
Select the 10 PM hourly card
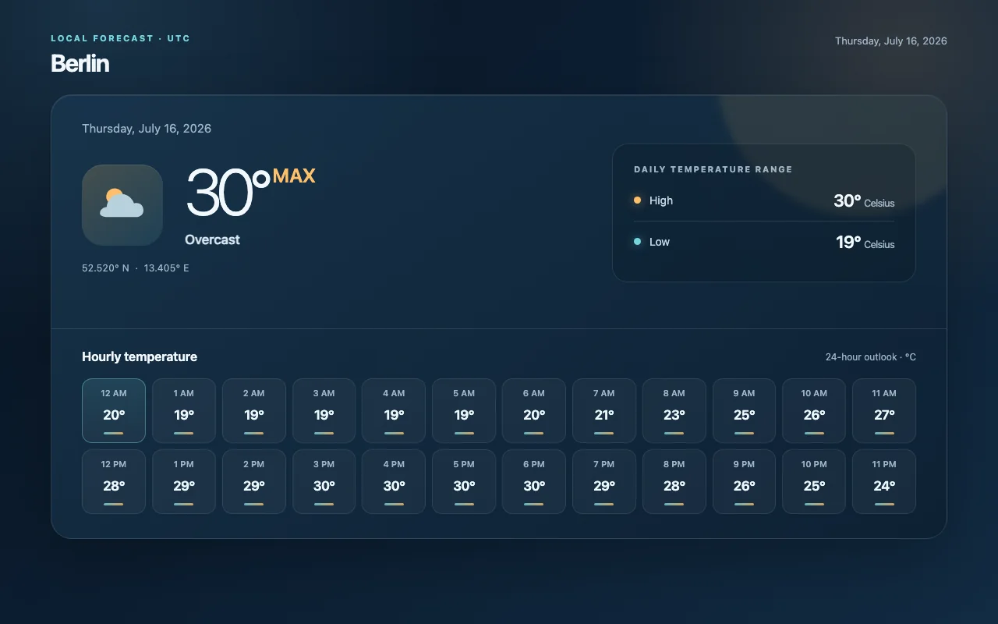[814, 481]
